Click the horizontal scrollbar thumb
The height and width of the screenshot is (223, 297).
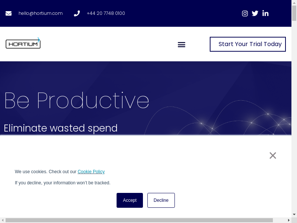tap(139, 220)
